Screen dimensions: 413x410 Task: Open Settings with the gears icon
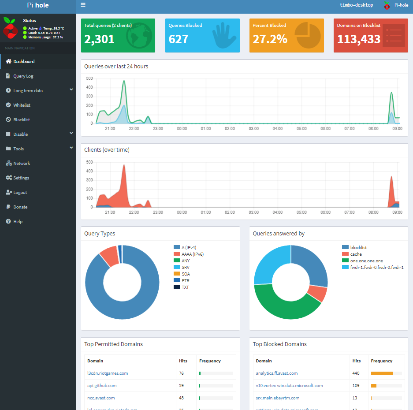point(7,178)
